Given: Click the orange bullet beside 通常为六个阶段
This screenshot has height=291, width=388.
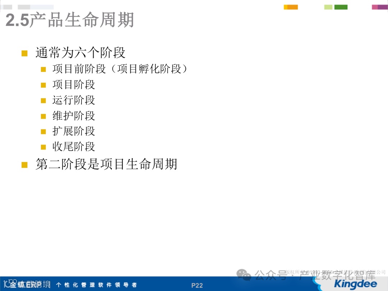Looking at the screenshot, I should pos(24,53).
